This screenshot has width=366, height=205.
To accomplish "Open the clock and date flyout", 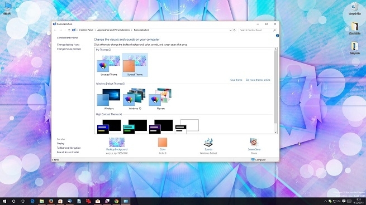I will click(359, 201).
